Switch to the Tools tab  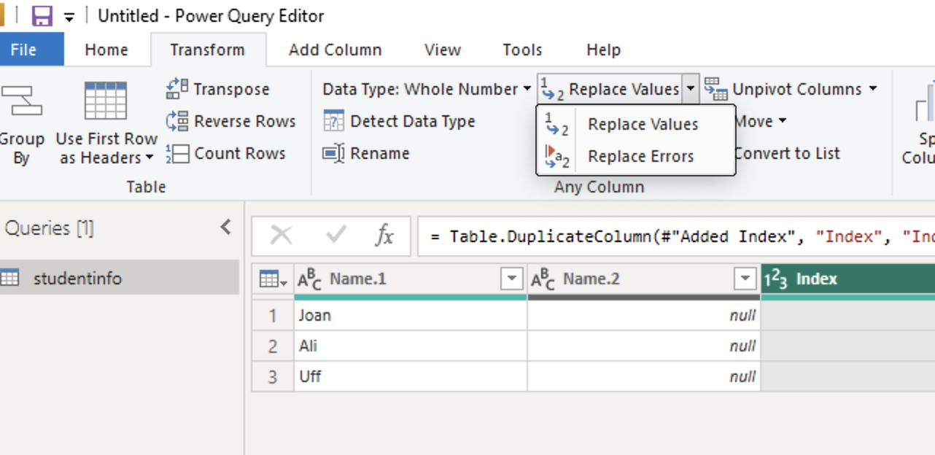pyautogui.click(x=522, y=50)
